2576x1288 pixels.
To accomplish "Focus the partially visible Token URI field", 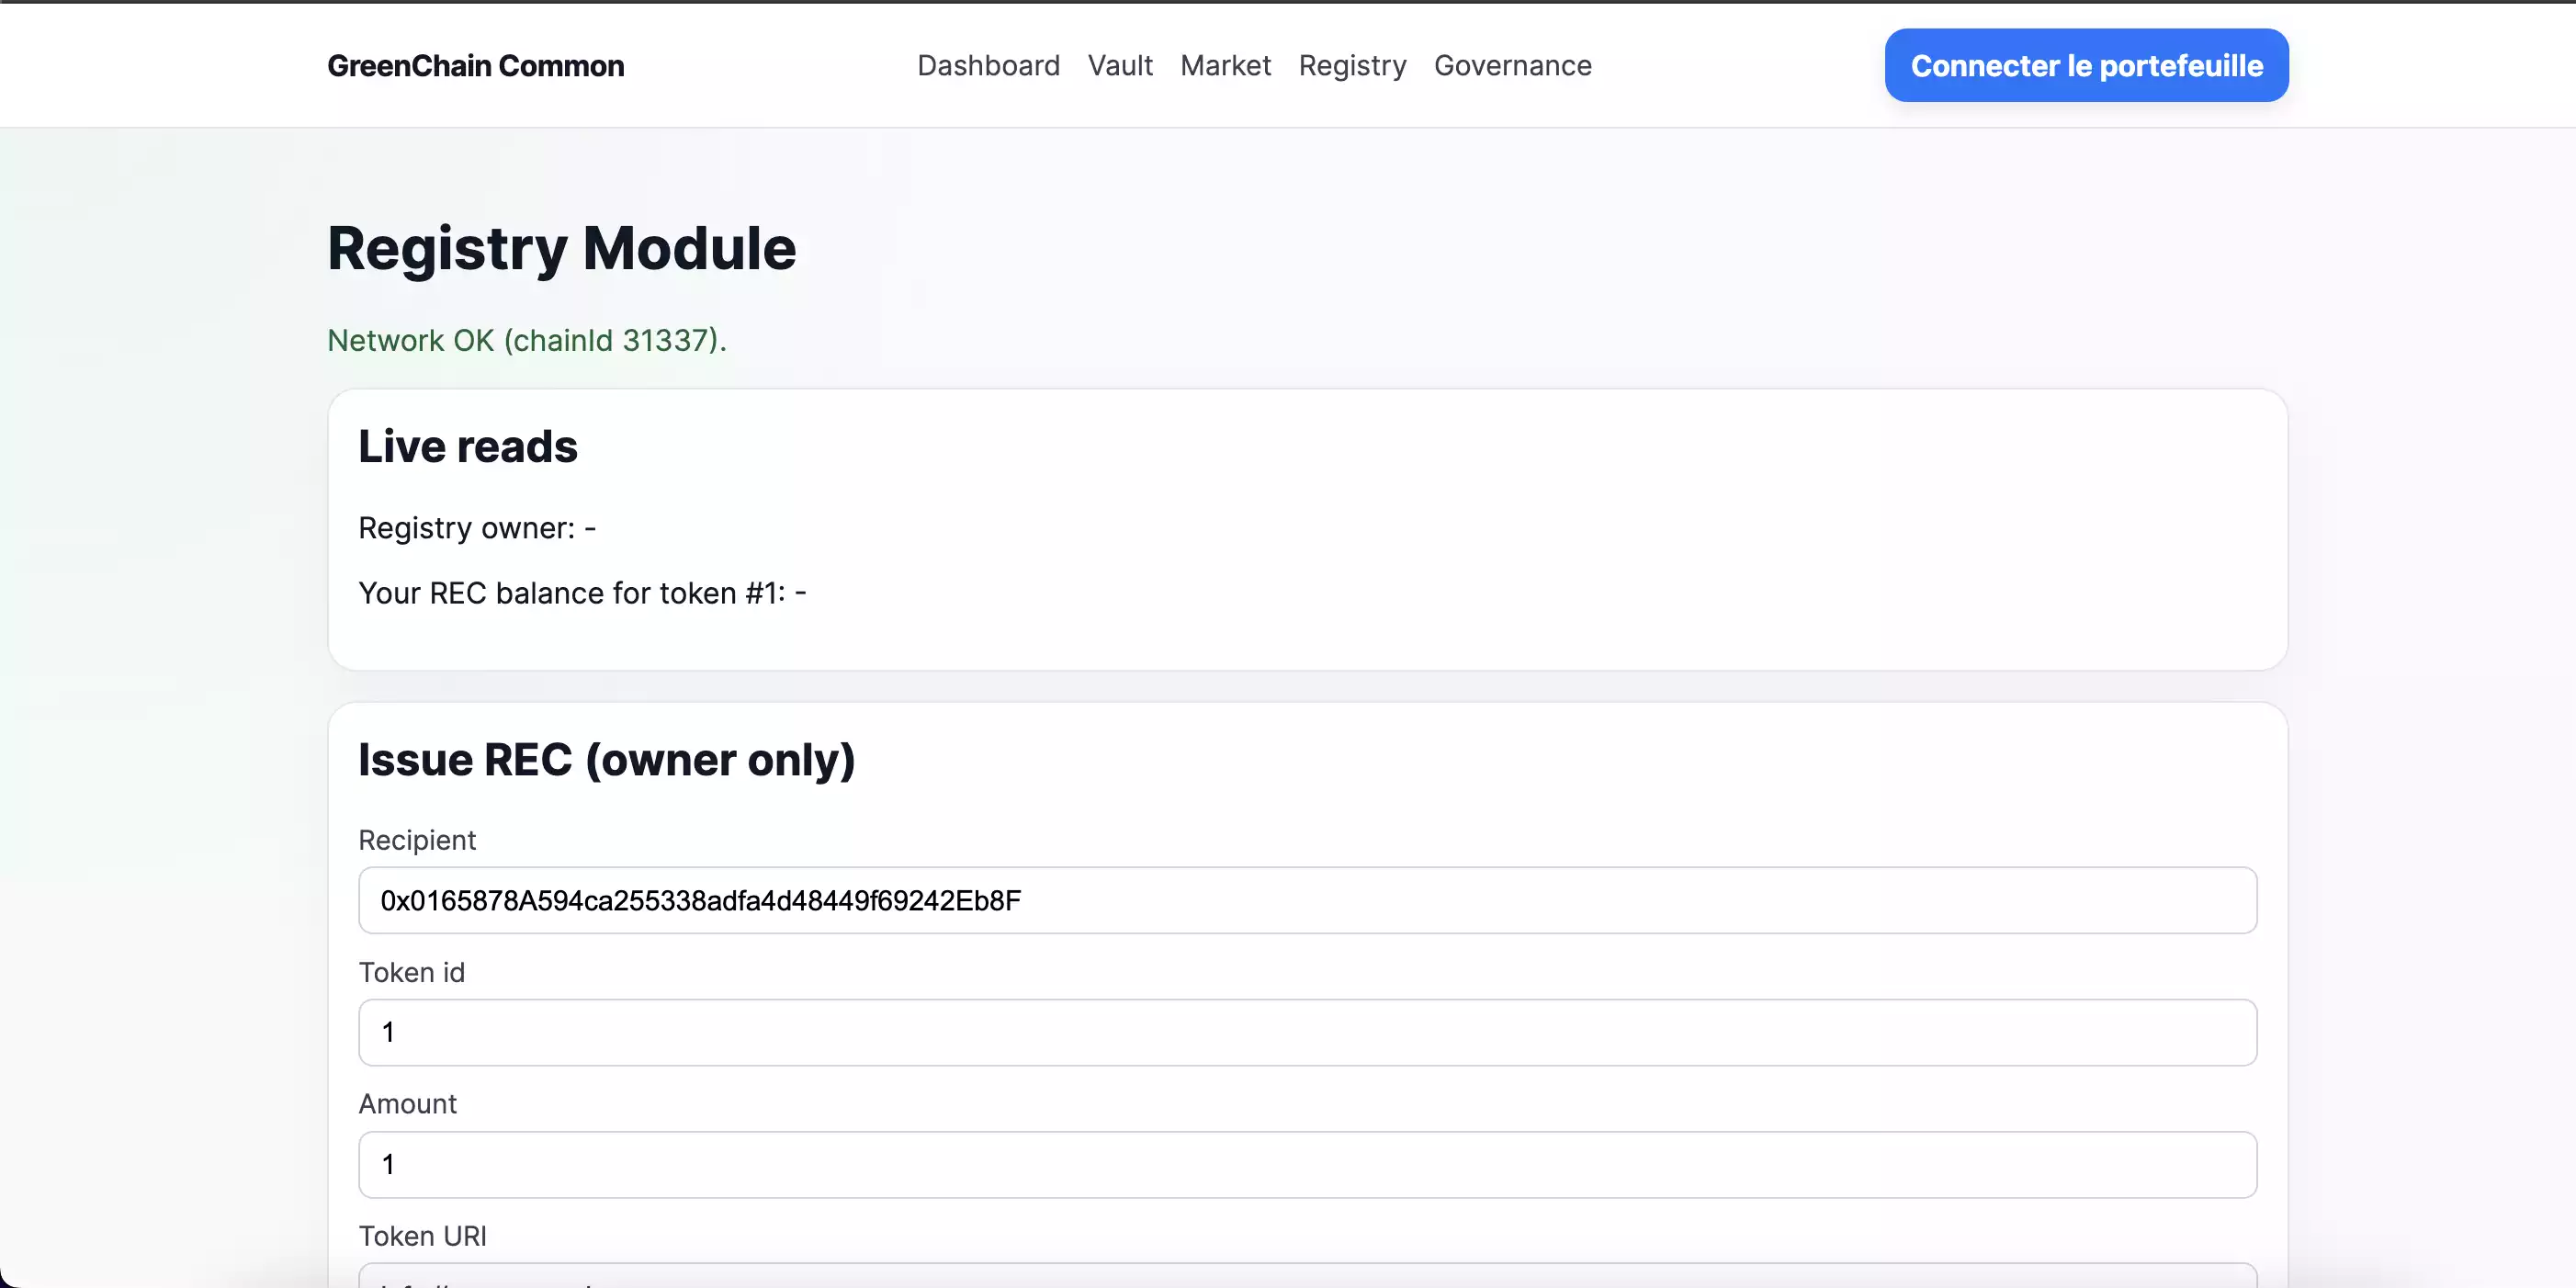I will tap(1307, 1277).
